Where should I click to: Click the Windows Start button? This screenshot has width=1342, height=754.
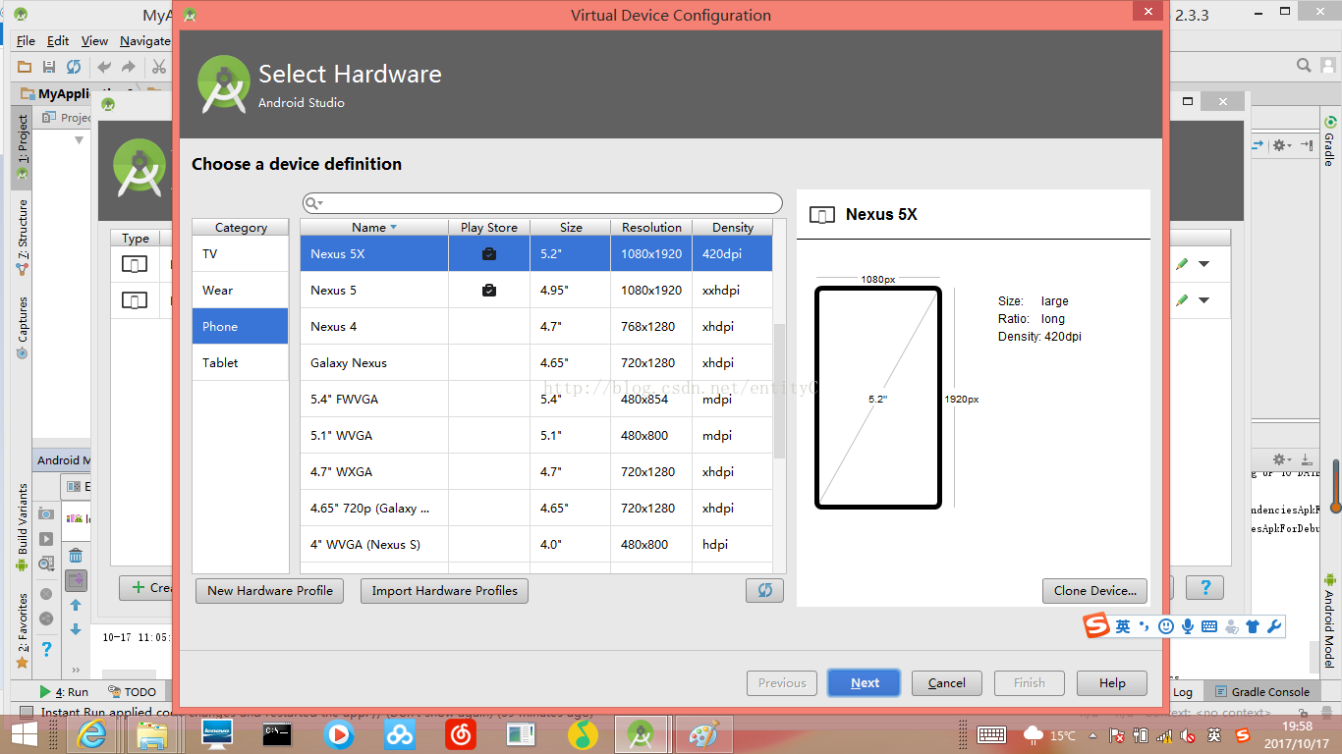[25, 734]
